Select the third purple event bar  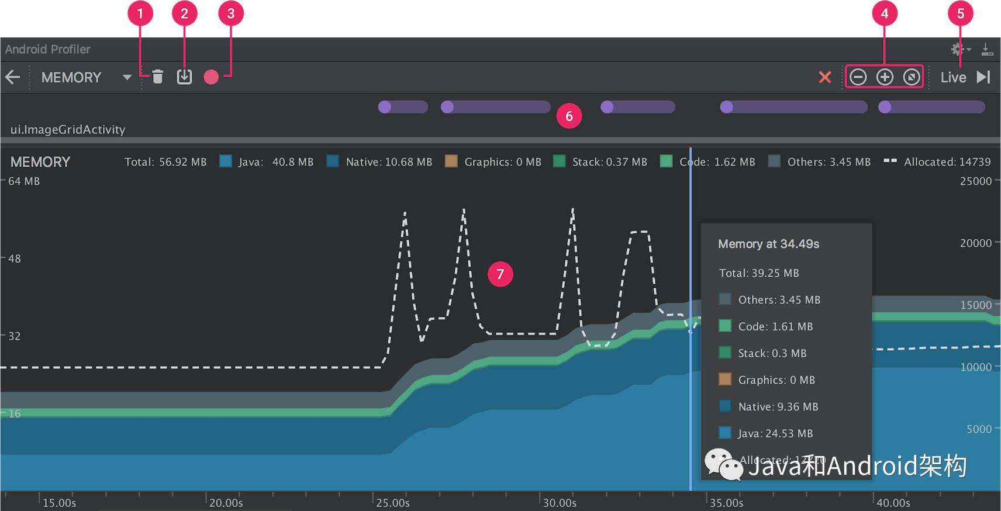[x=638, y=107]
